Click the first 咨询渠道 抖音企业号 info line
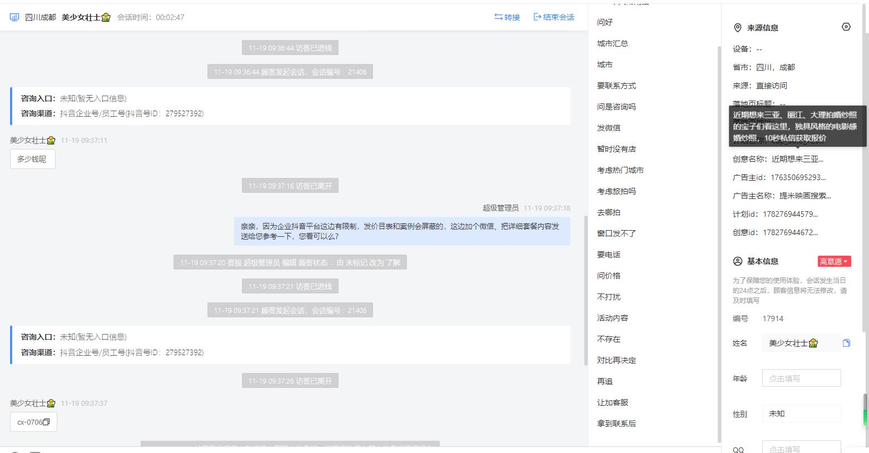The image size is (869, 453). [112, 113]
